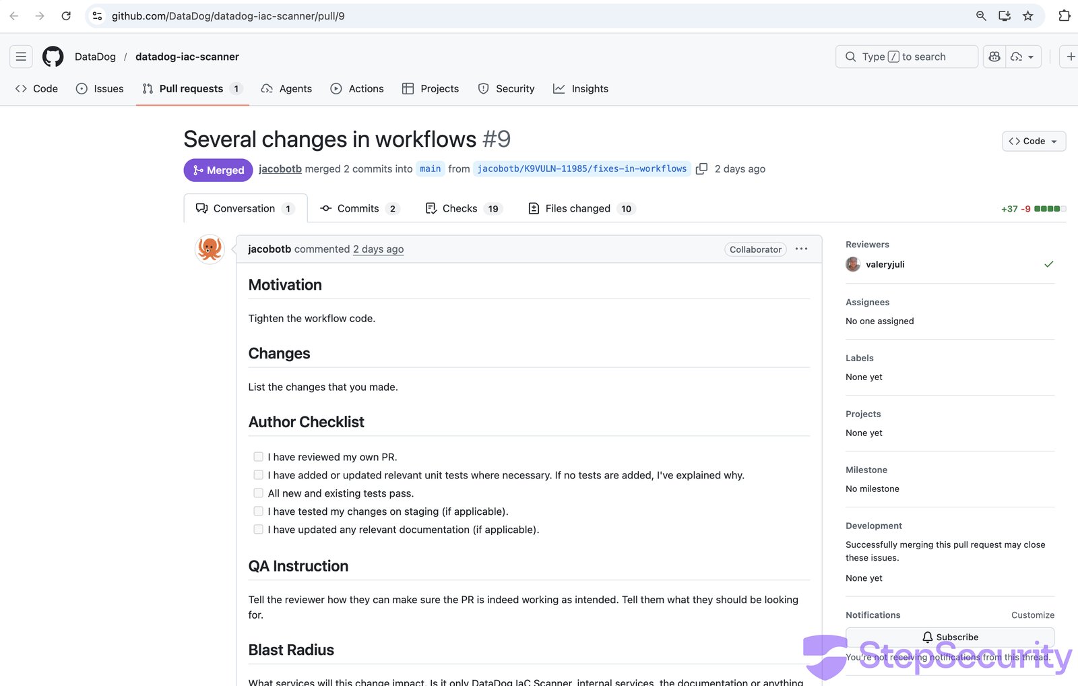Open the Actions tab
Viewport: 1078px width, 686px height.
pyautogui.click(x=357, y=88)
